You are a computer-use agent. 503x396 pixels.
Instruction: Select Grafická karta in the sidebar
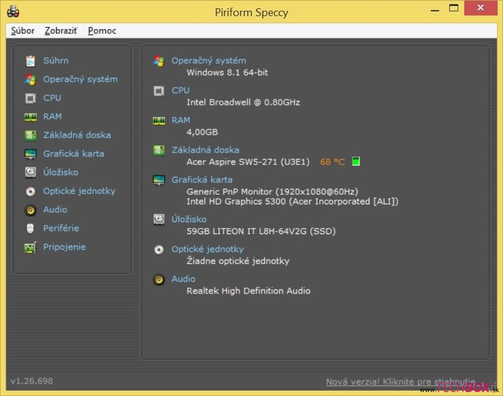73,154
